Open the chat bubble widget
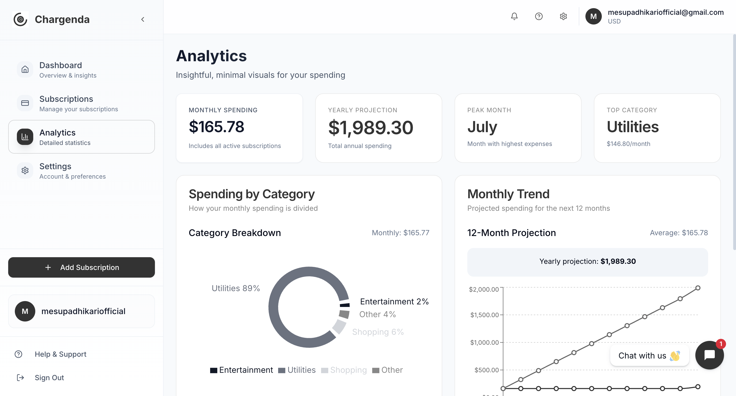Screen dimensions: 736x396 click(709, 355)
